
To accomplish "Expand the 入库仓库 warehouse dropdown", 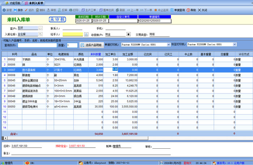I will [40, 34].
